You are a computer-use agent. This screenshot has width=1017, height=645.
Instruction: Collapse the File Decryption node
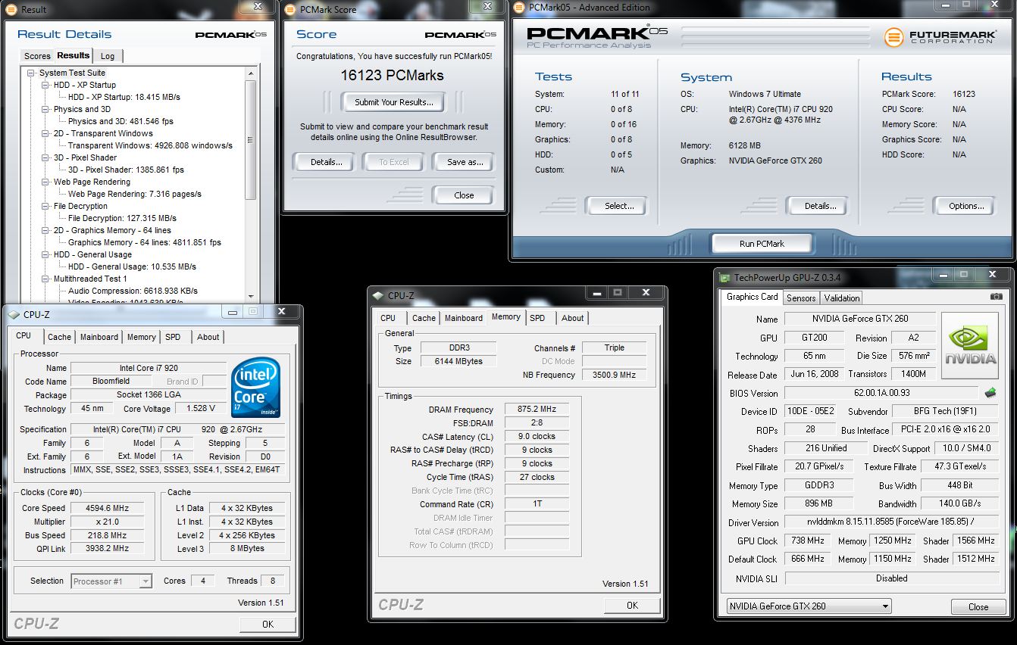45,206
